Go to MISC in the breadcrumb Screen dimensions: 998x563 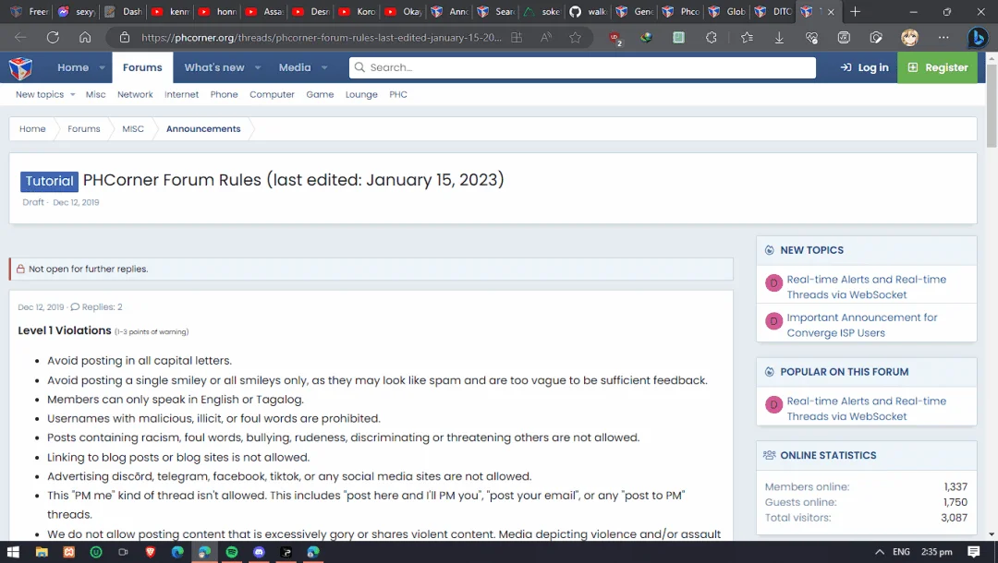(x=133, y=129)
